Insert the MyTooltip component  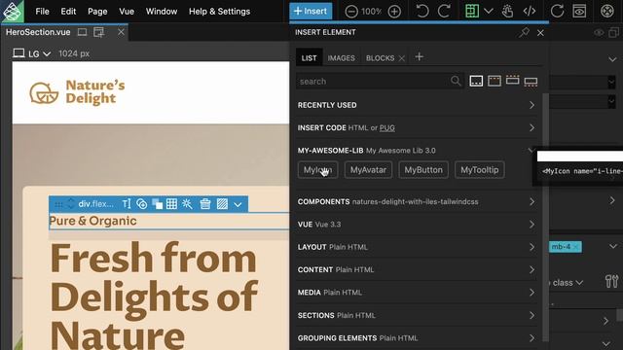(480, 170)
